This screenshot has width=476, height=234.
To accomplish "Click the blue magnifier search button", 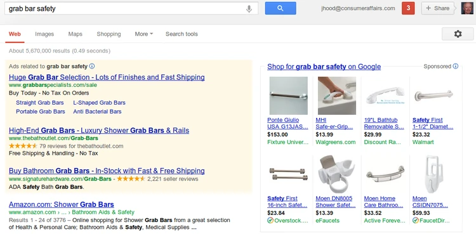I will (281, 8).
